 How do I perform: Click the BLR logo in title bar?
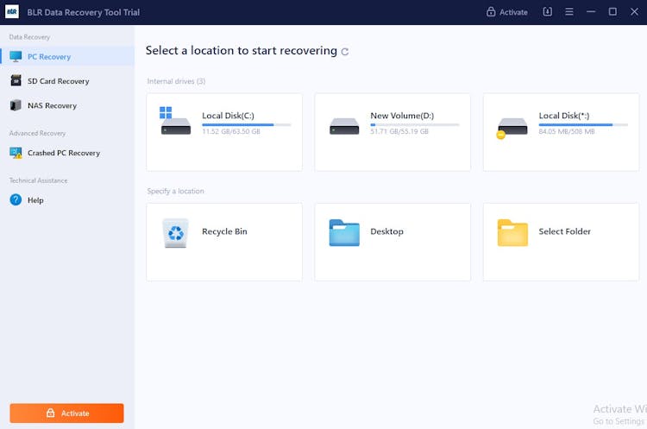pyautogui.click(x=12, y=12)
